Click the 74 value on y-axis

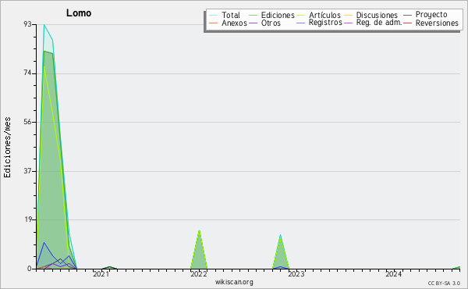click(x=27, y=73)
